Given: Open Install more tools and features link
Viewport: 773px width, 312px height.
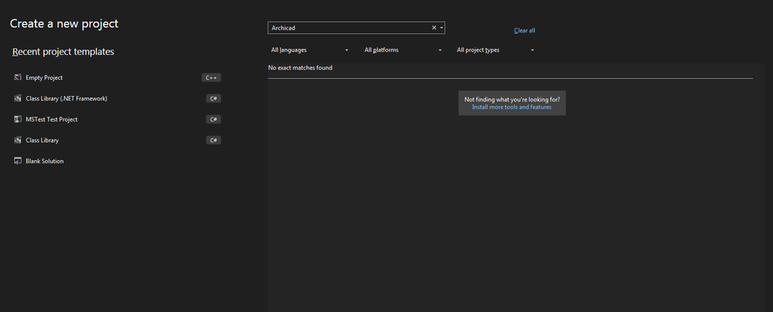Looking at the screenshot, I should 511,107.
